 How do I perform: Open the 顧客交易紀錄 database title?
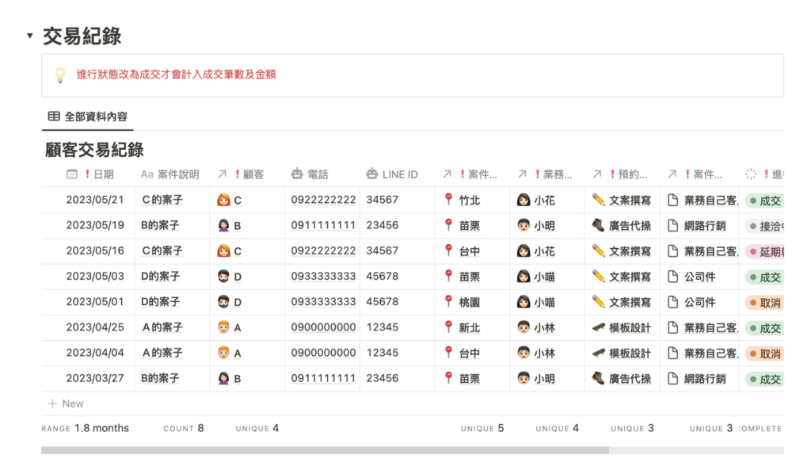94,149
